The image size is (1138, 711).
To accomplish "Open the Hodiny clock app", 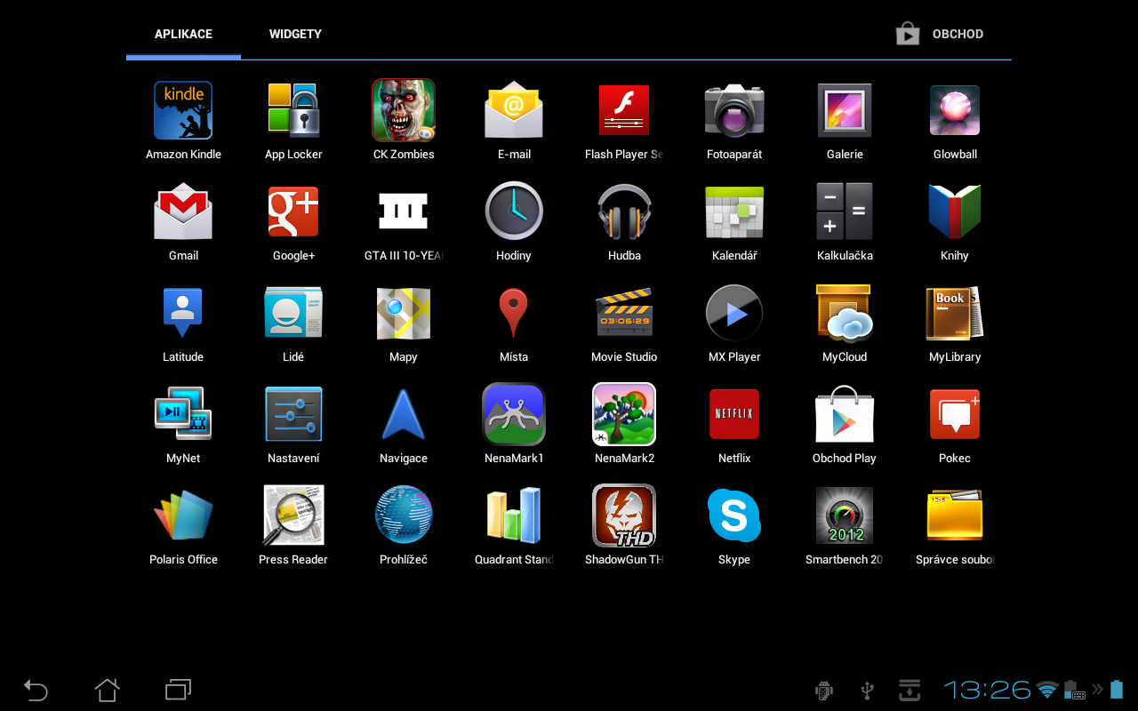I will (514, 212).
